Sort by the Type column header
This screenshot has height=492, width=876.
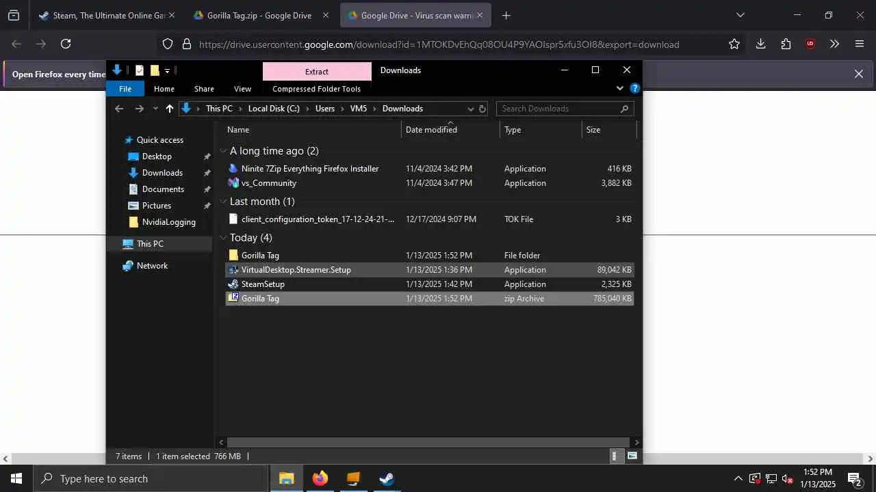(x=541, y=130)
